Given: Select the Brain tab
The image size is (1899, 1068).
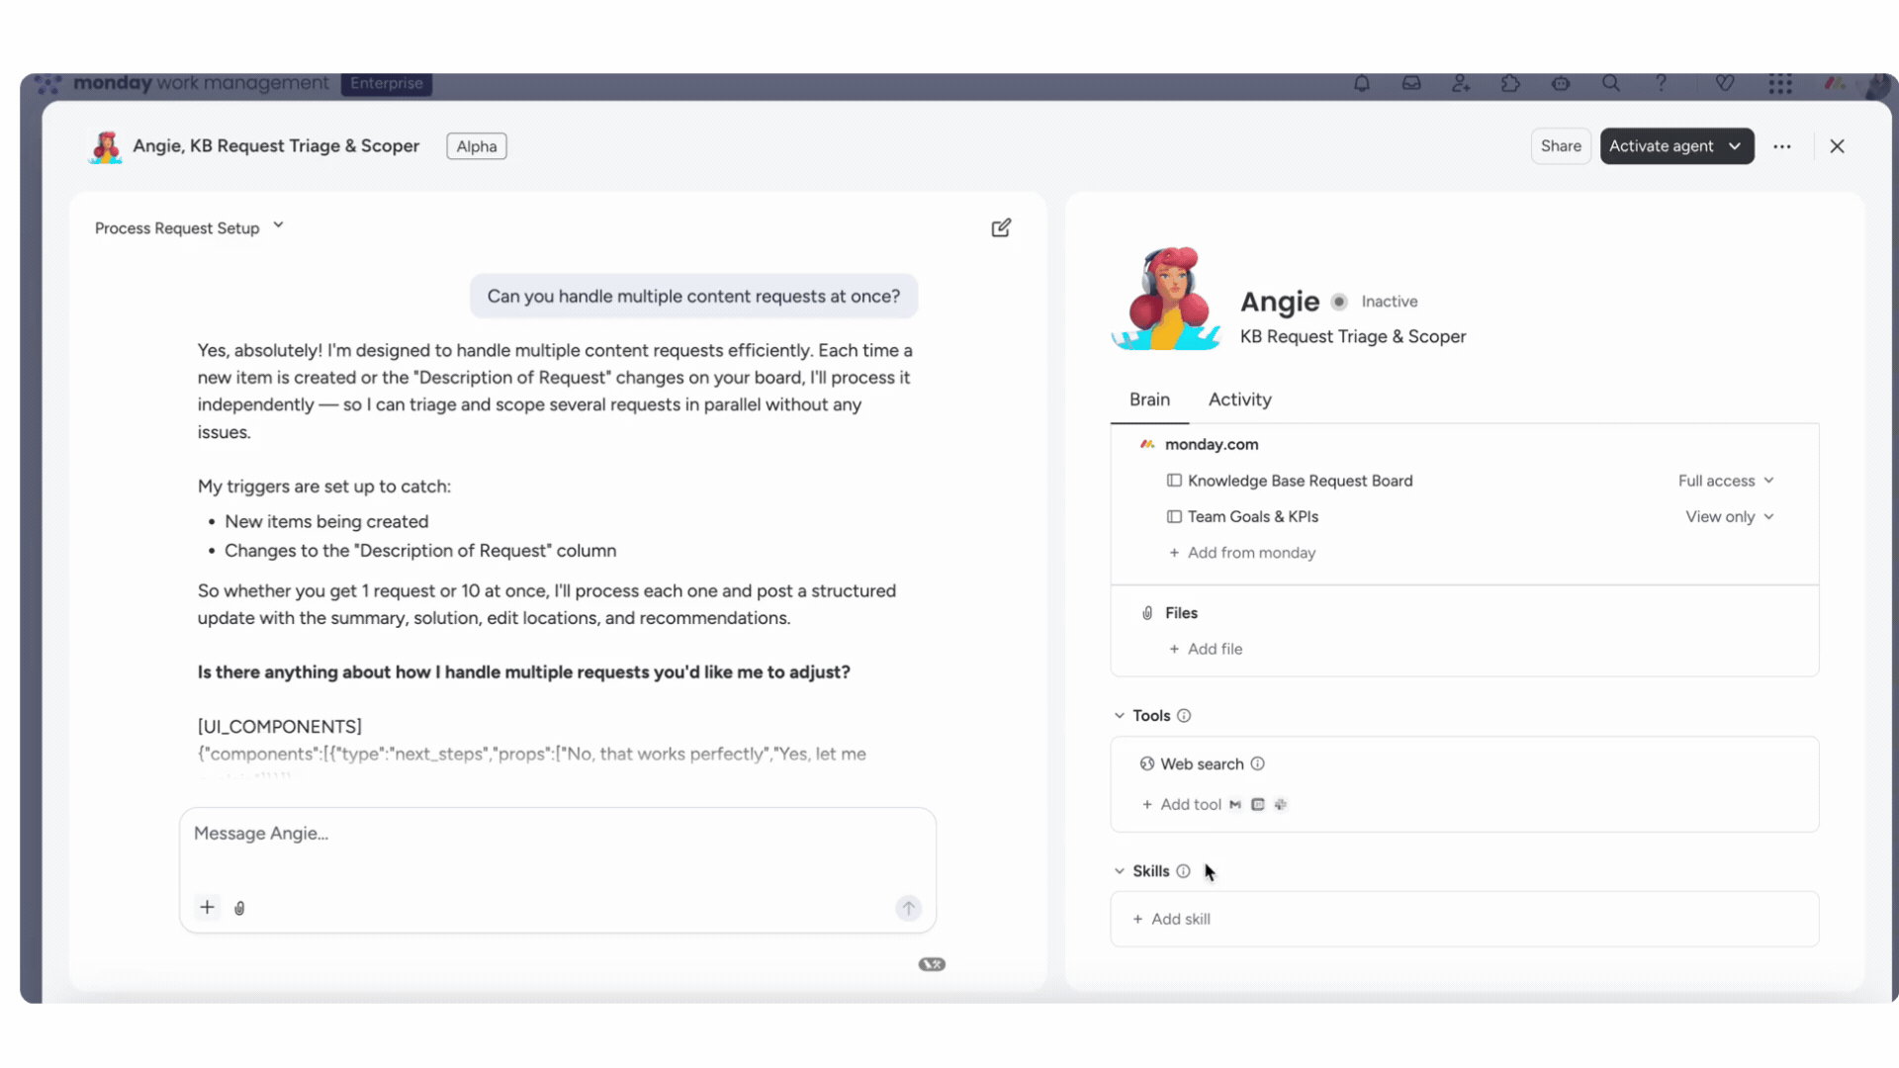Looking at the screenshot, I should (x=1149, y=400).
